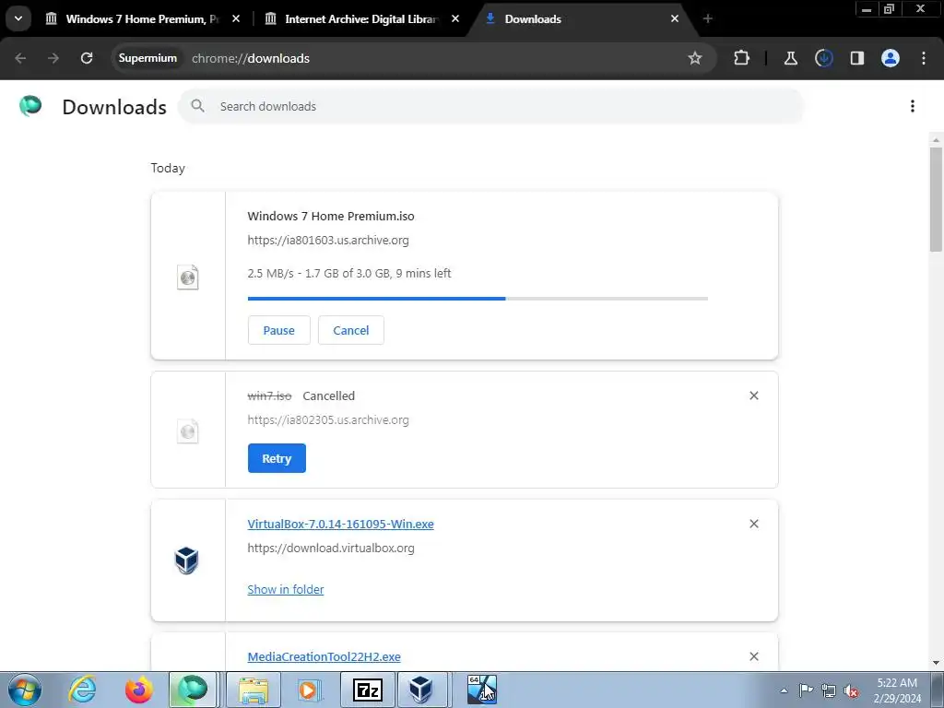Click the Windows 7 Home Premium.iso file icon
944x708 pixels.
pos(187,277)
